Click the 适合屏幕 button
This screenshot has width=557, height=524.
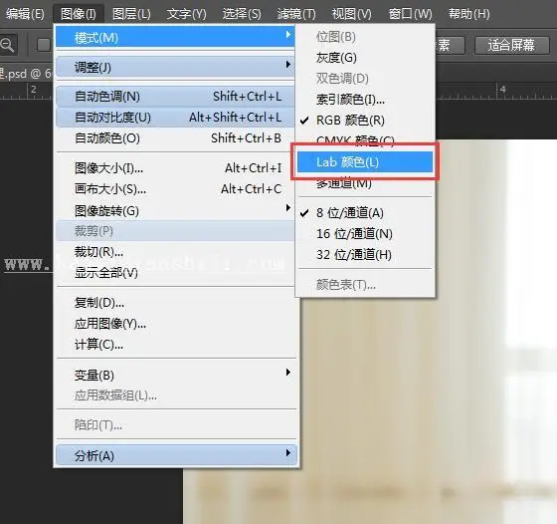511,45
